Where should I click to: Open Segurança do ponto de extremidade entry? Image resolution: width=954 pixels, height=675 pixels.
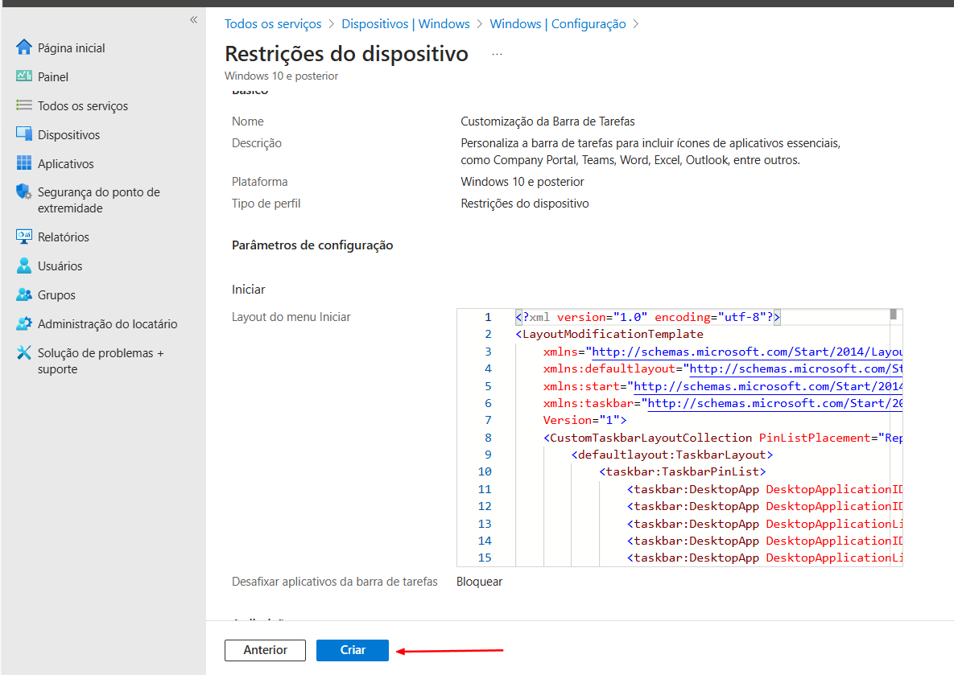point(98,200)
